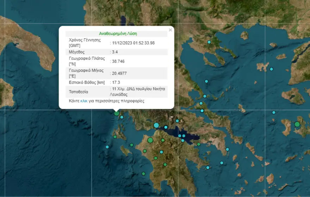Select the green marker near the Corinth isthmus

[x=199, y=144]
